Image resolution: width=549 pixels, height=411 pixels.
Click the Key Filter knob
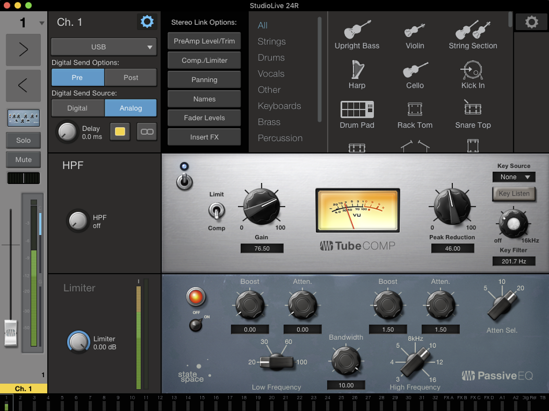[x=513, y=224]
